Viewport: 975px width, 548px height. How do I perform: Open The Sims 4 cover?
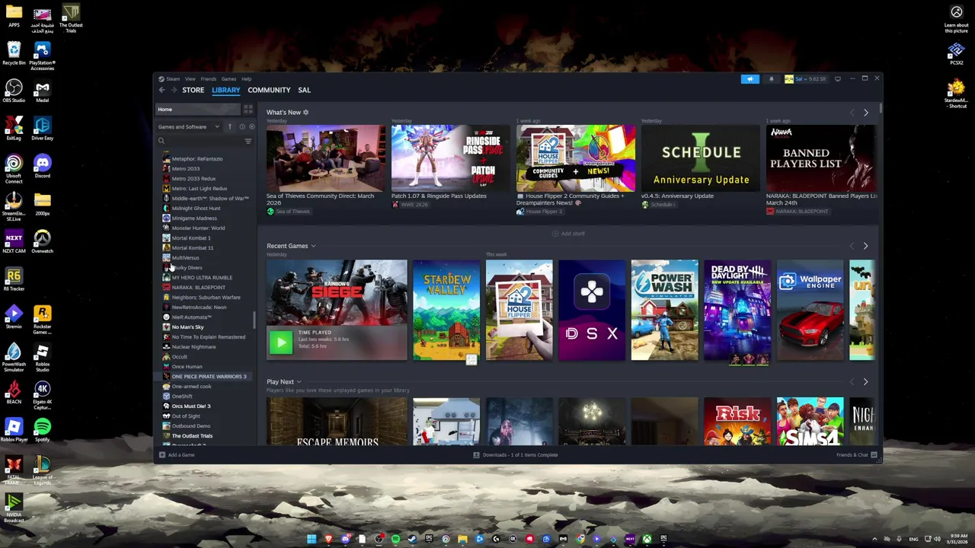click(x=810, y=421)
